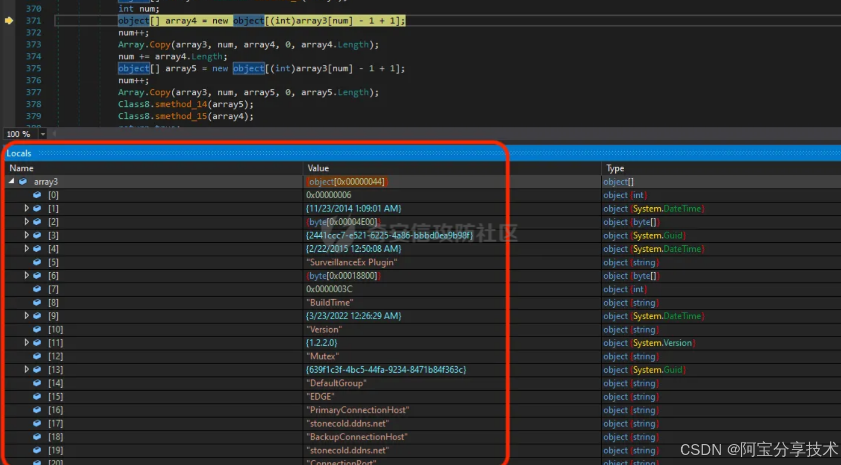Screen dimensions: 841x465
Task: Select the "DefaultGroup" value
Action: click(336, 383)
